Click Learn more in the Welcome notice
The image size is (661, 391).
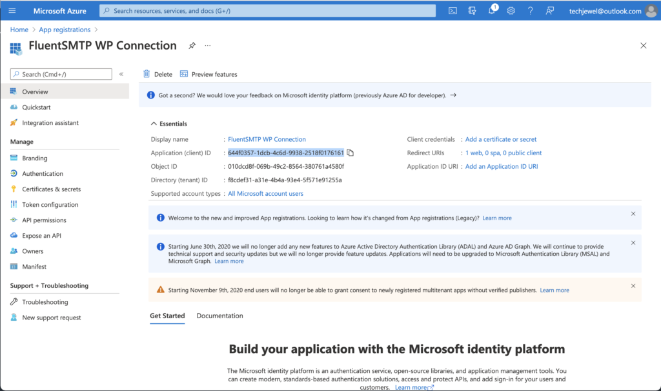497,218
